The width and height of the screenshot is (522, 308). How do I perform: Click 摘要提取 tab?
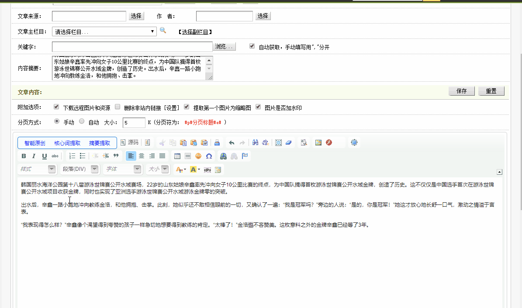click(x=100, y=143)
